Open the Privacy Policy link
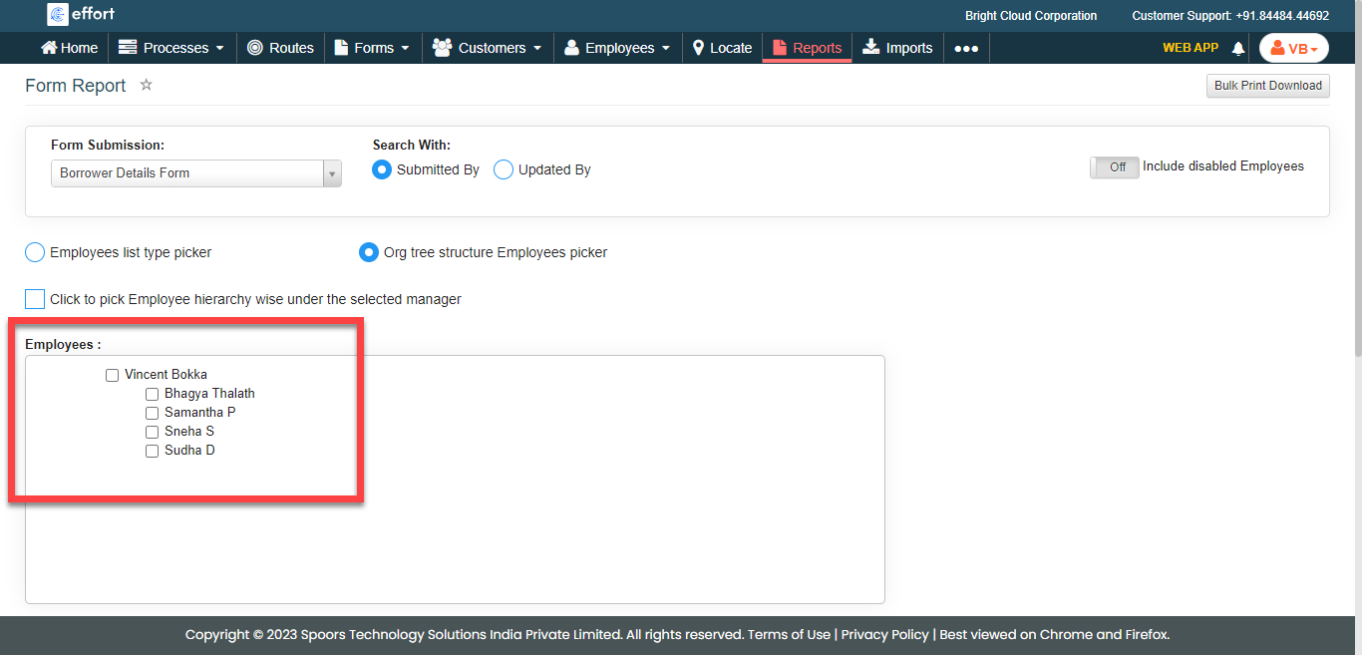 click(x=884, y=634)
